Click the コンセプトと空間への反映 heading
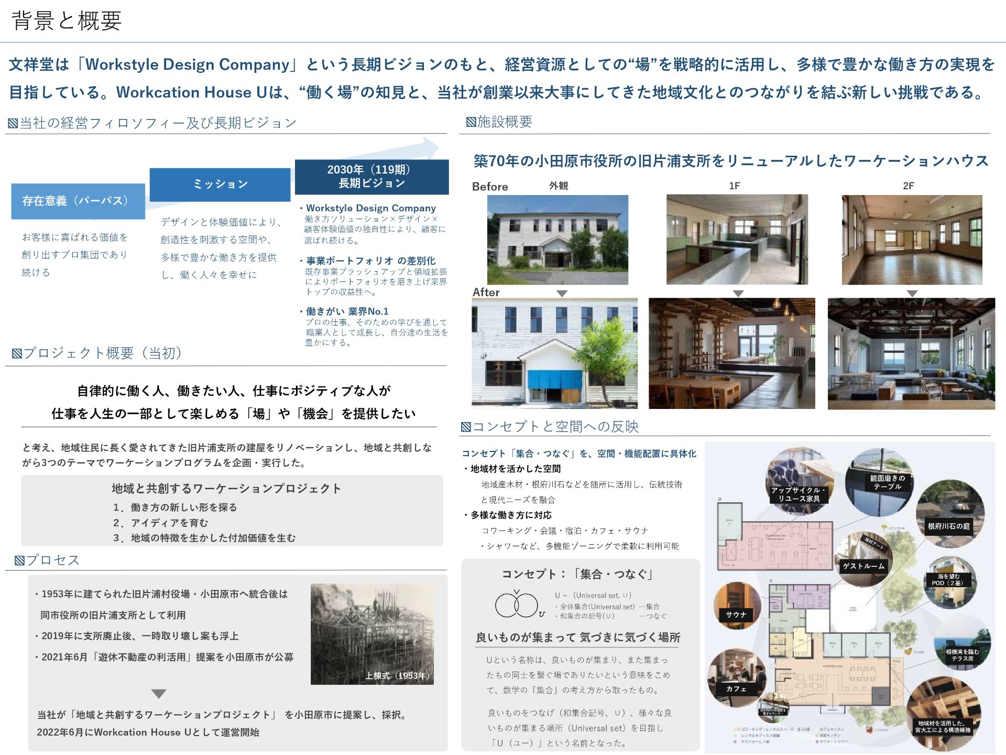Image resolution: width=1006 pixels, height=755 pixels. click(x=550, y=427)
